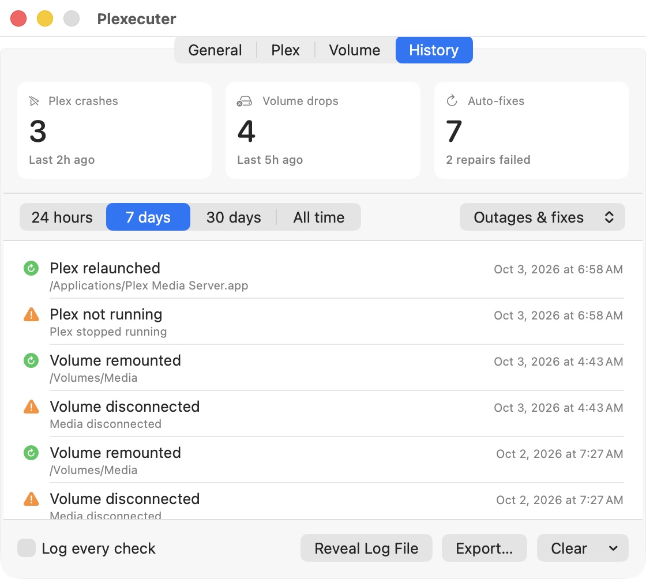The width and height of the screenshot is (646, 579).
Task: Click warning icon beside Plex not running
Action: 31,314
